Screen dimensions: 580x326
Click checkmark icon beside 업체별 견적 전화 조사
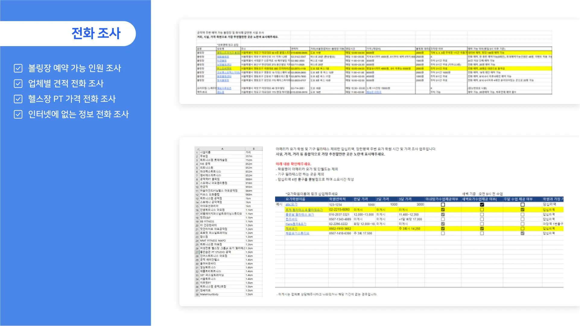click(x=18, y=84)
